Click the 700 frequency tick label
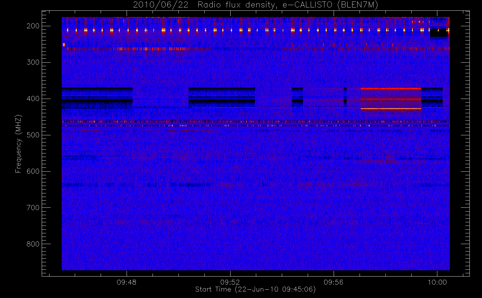 33,208
